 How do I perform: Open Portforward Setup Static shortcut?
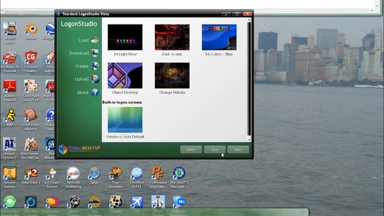point(158,178)
